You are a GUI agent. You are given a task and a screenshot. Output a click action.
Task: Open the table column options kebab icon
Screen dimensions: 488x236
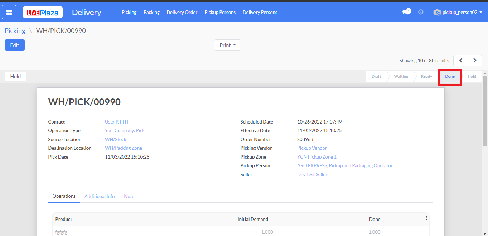tap(426, 218)
